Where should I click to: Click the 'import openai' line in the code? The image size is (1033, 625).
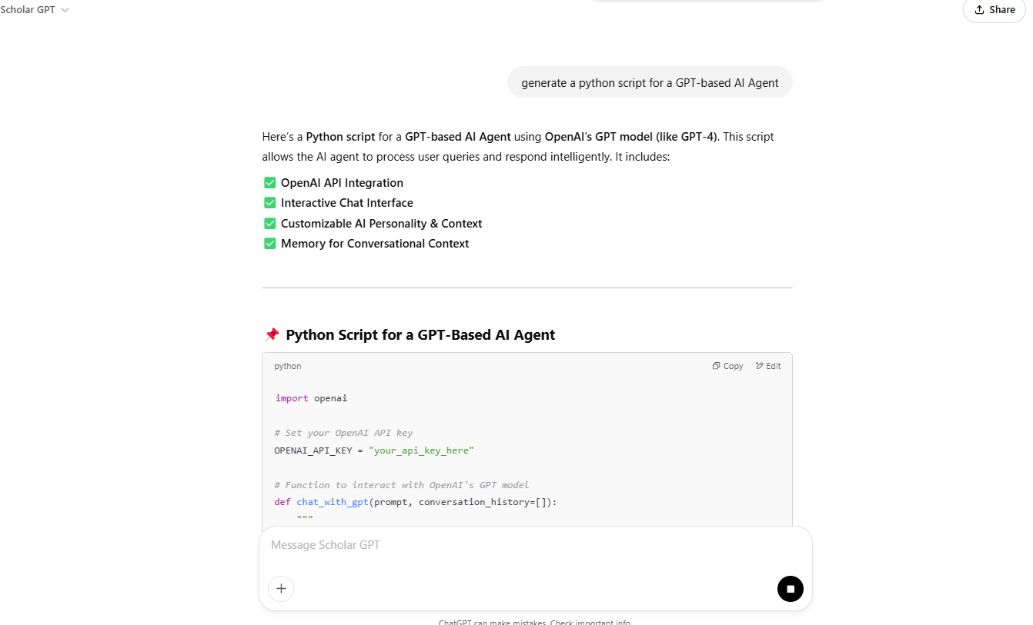tap(311, 398)
